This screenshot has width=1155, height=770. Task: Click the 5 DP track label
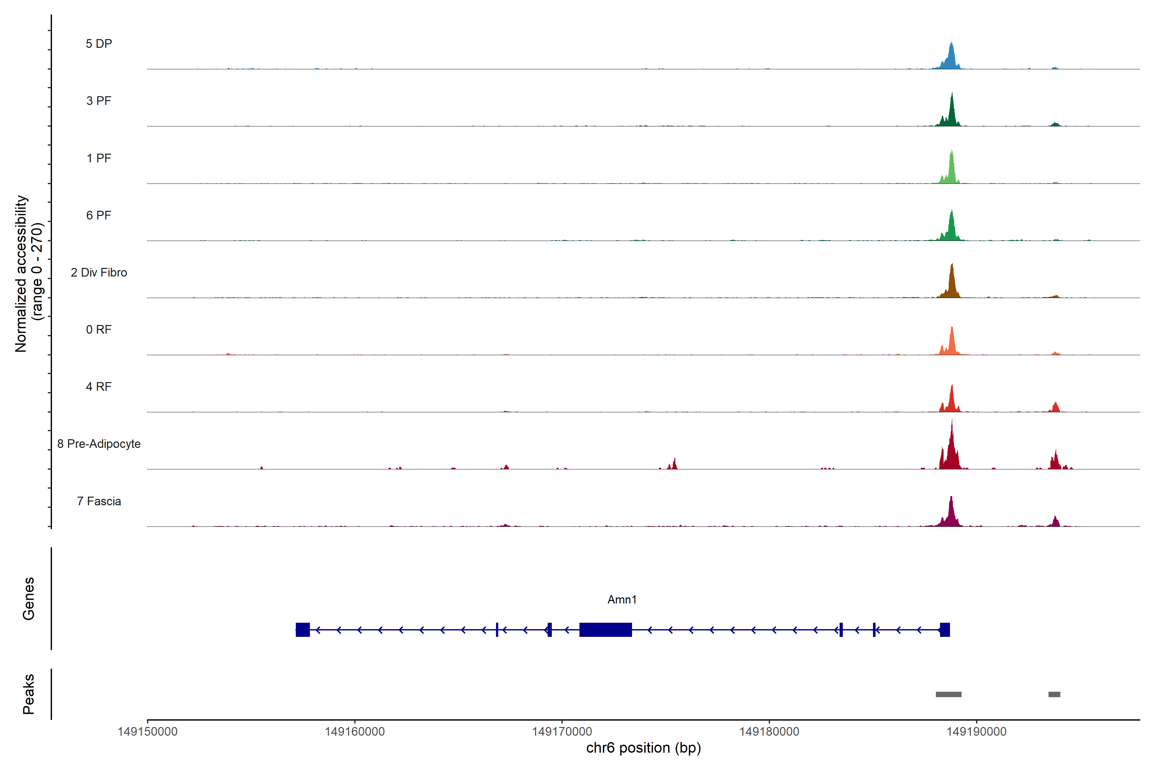click(x=99, y=44)
